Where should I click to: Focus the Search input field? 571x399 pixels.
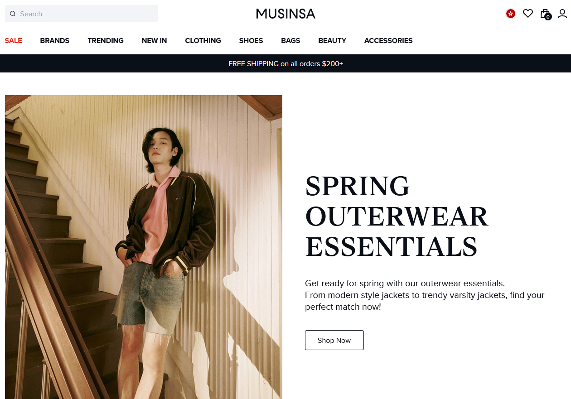82,14
